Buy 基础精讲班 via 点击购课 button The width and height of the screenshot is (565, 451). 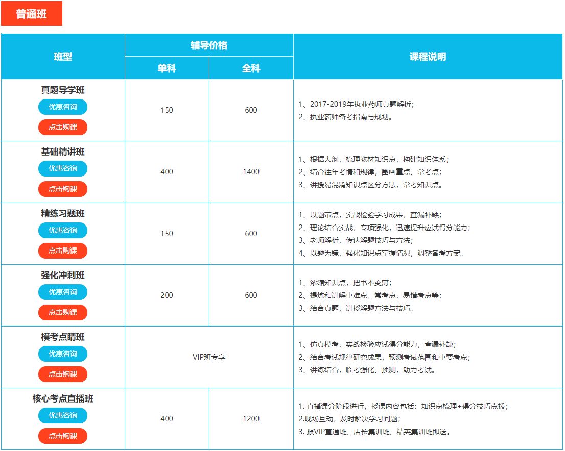coord(63,189)
